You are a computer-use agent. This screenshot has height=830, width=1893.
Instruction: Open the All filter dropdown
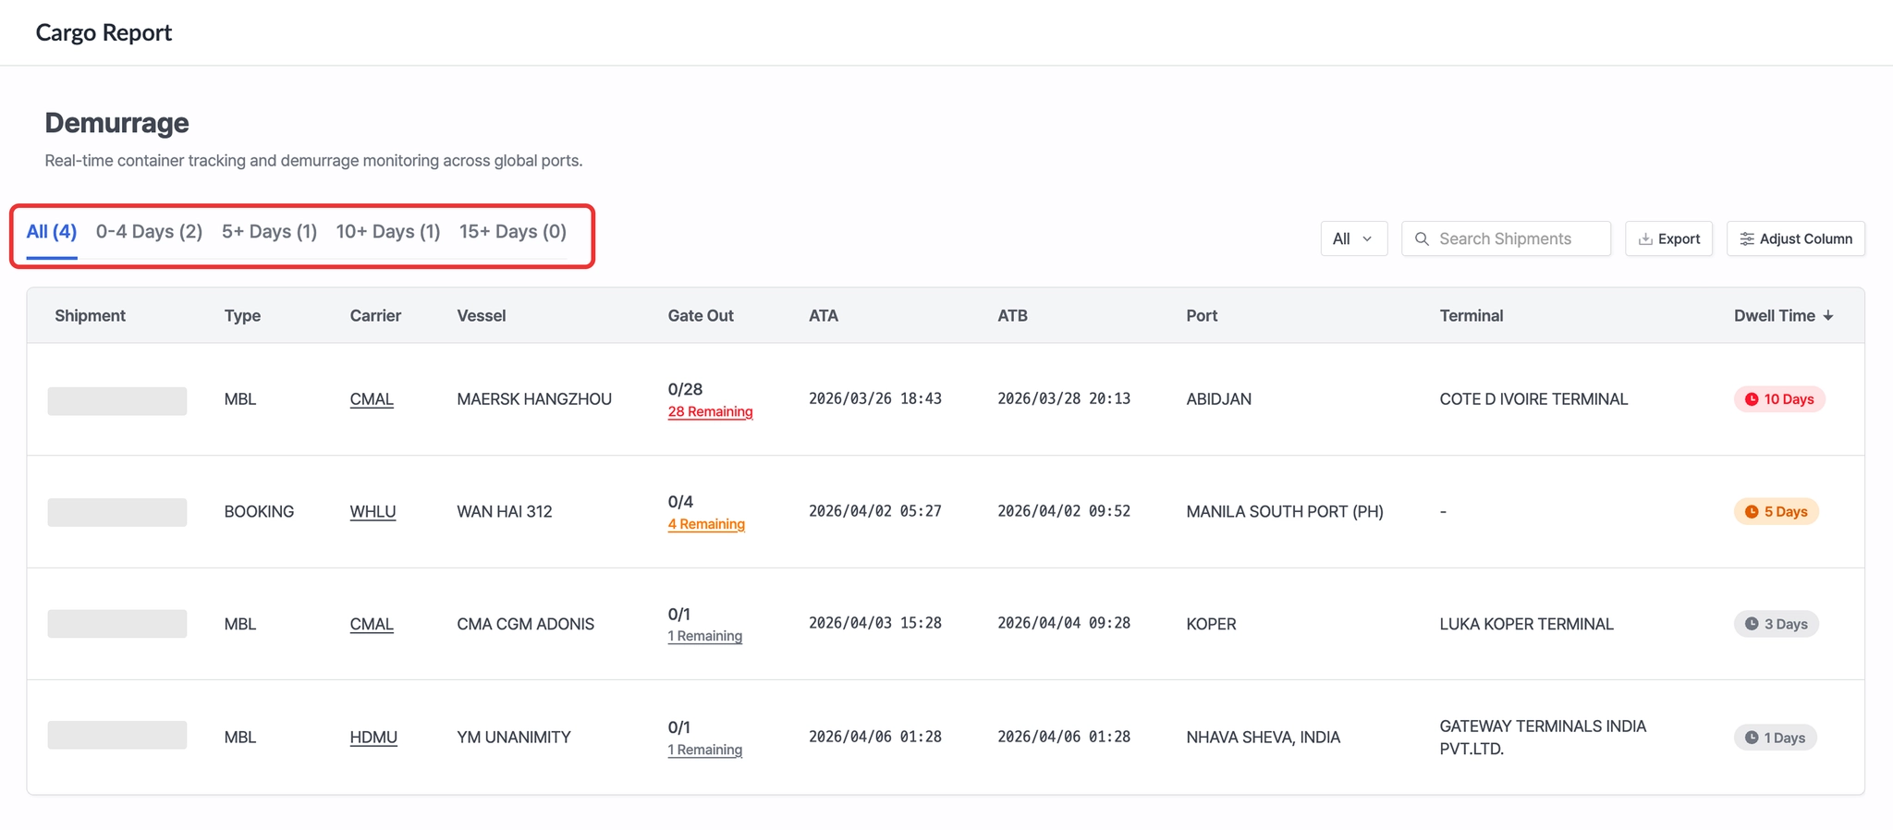click(1353, 238)
